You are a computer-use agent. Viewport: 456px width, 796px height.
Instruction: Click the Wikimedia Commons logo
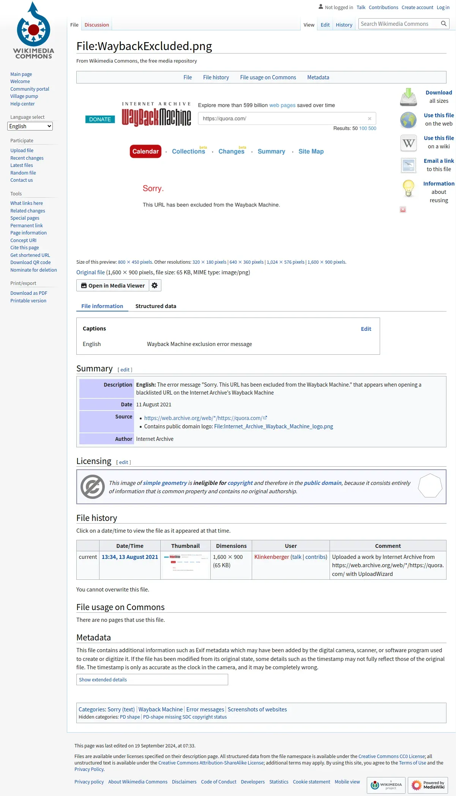[x=33, y=30]
